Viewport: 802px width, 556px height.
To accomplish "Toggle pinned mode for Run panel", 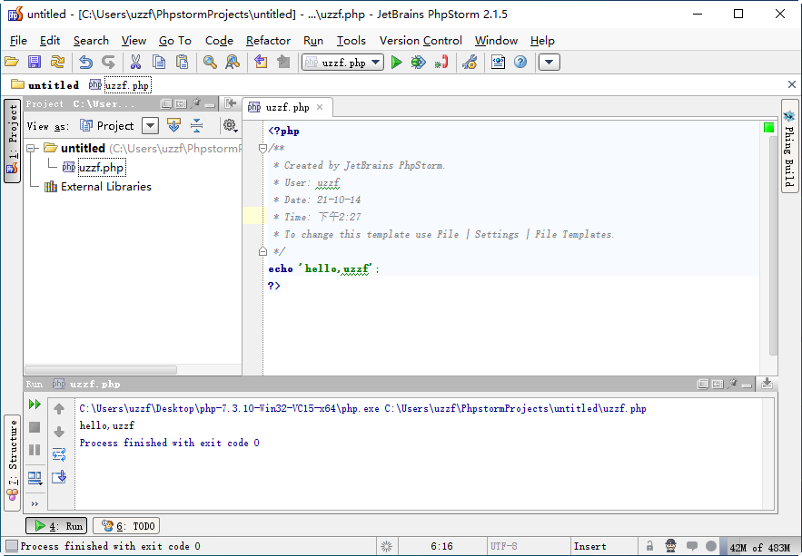I will 732,384.
